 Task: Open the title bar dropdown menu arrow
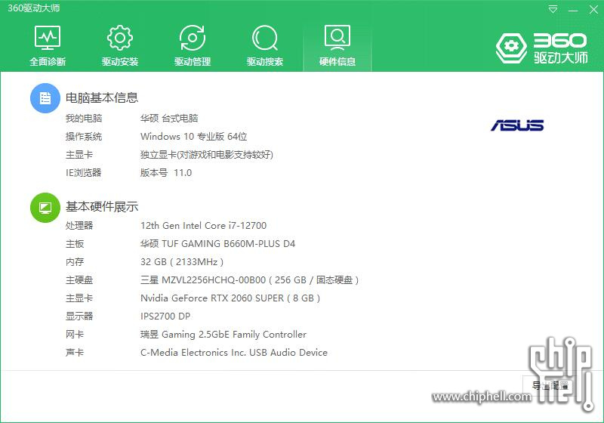click(x=553, y=9)
